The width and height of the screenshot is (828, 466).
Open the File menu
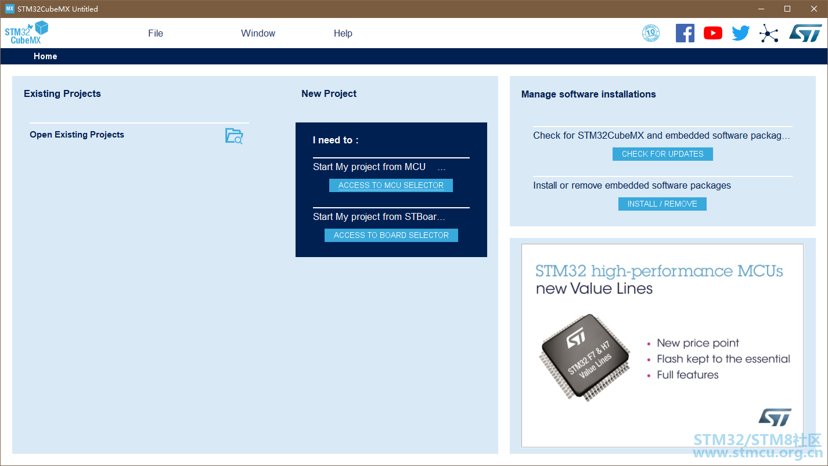[x=156, y=33]
